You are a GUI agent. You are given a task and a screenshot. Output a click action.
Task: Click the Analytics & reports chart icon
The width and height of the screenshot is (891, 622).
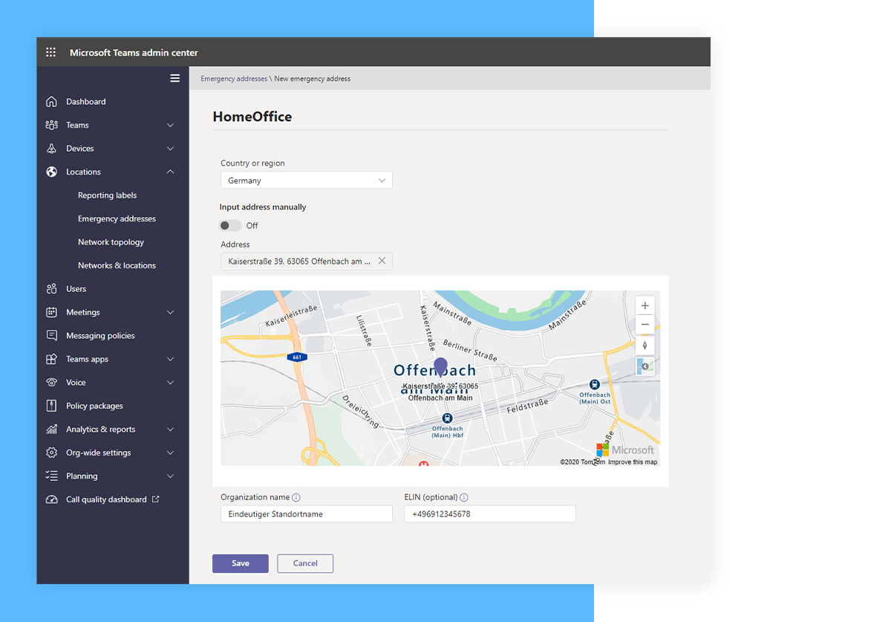[x=51, y=430]
